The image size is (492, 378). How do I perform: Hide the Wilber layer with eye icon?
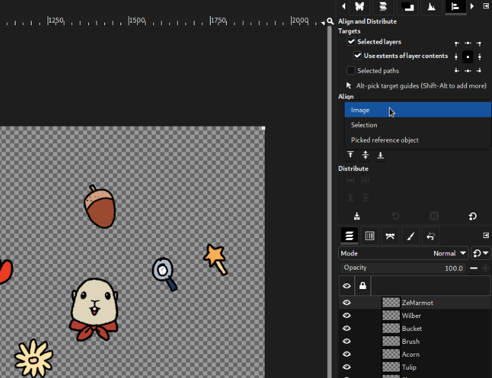click(x=346, y=315)
